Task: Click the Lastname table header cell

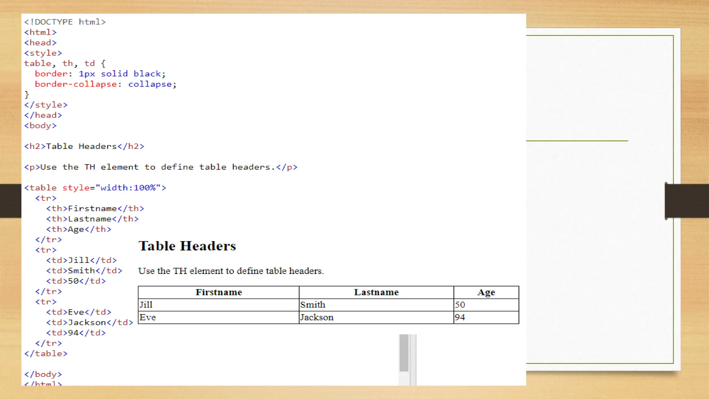Action: (x=376, y=292)
